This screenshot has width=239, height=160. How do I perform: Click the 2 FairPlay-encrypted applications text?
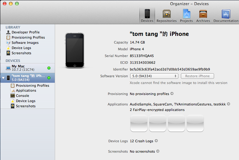[157, 110]
